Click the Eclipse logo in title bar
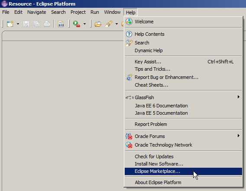 (x=4, y=3)
